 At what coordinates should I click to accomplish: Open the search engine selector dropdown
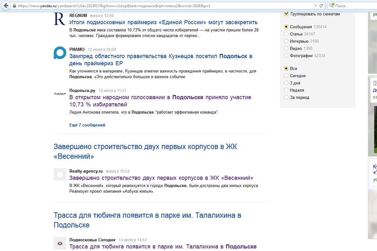click(x=332, y=6)
